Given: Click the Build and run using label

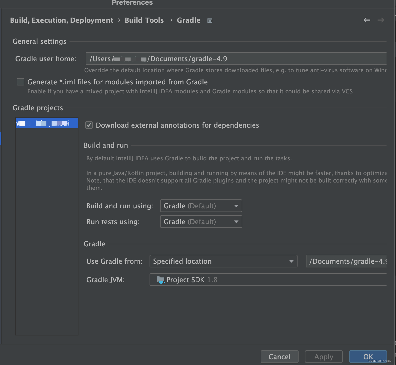Looking at the screenshot, I should 120,206.
